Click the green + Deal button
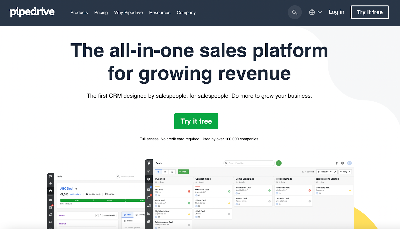Viewport: 400px width, 229px height. click(183, 172)
